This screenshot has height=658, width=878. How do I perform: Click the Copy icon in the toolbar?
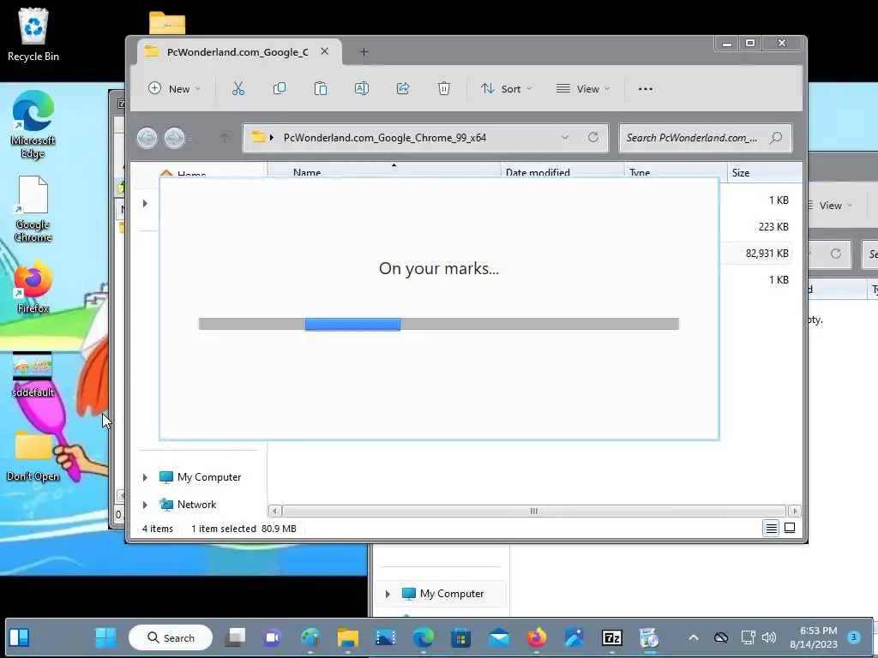279,88
